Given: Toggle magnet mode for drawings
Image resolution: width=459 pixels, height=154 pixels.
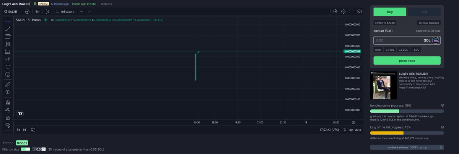Looking at the screenshot, I should 8,102.
